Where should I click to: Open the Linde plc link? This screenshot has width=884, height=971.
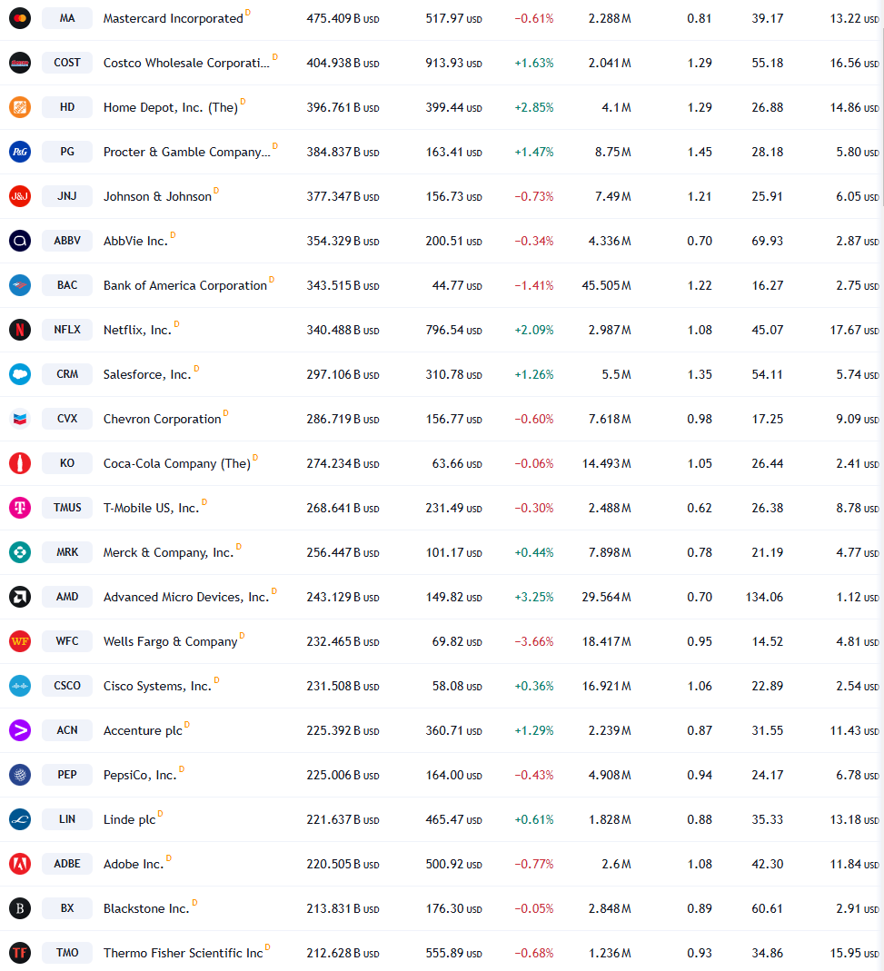click(130, 819)
